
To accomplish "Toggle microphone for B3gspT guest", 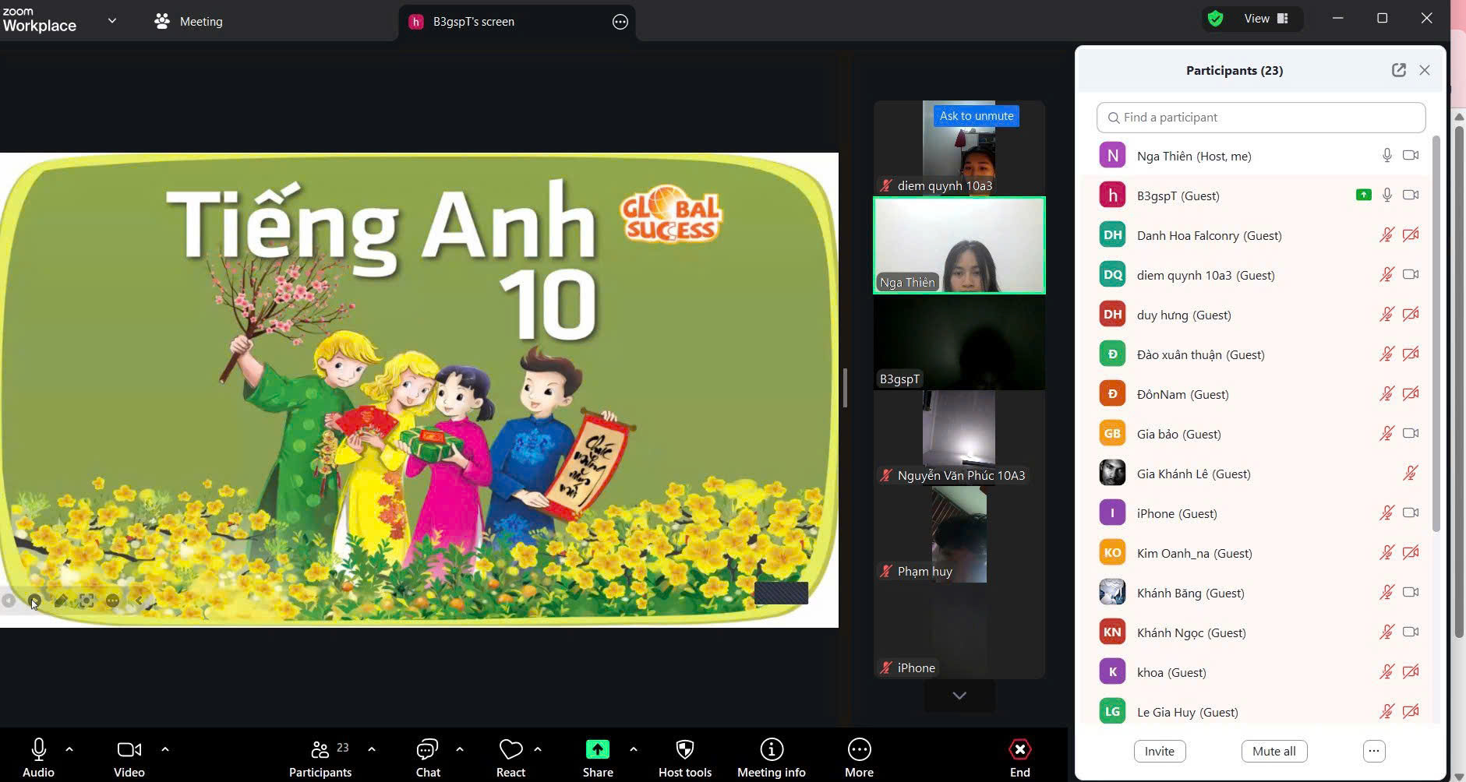I will coord(1387,195).
